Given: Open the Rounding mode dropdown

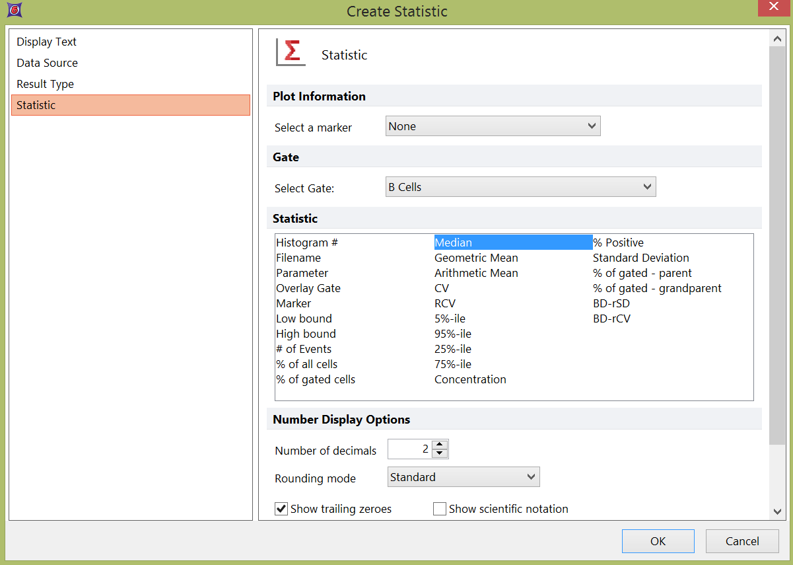Looking at the screenshot, I should [x=464, y=477].
